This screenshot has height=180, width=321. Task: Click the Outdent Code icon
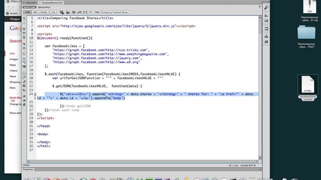coord(24,100)
